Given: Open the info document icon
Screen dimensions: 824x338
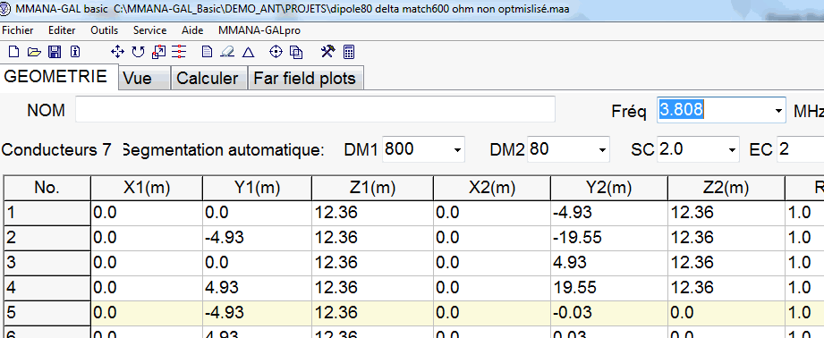Looking at the screenshot, I should click(75, 52).
